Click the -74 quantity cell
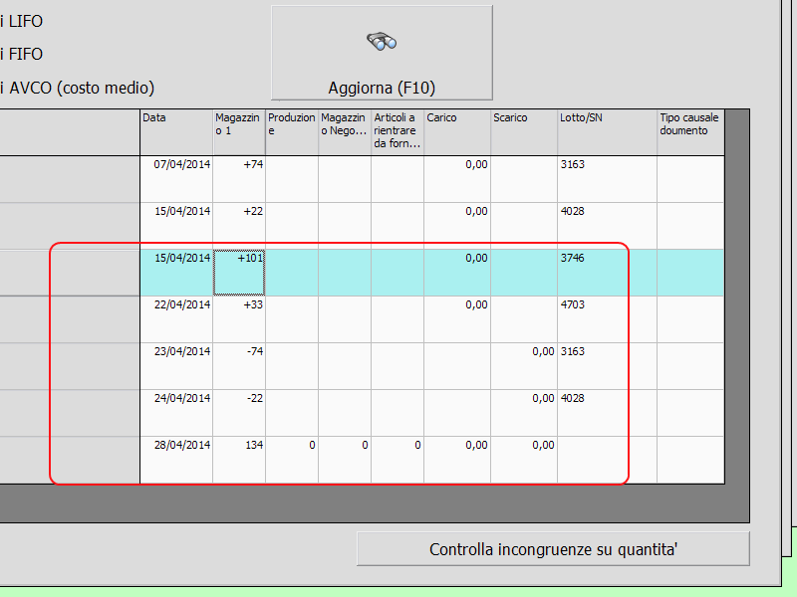The width and height of the screenshot is (797, 597). pyautogui.click(x=239, y=366)
